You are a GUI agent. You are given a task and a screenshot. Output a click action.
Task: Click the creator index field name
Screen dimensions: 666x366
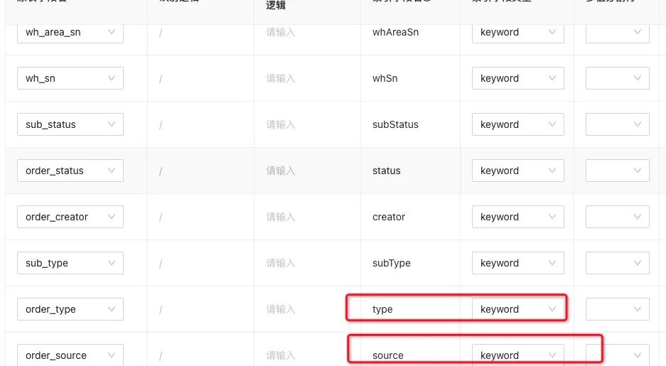pos(389,217)
